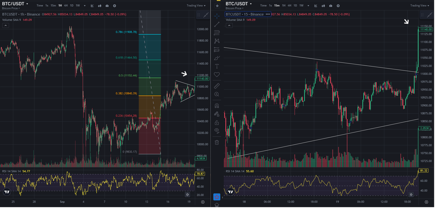The height and width of the screenshot is (208, 435).
Task: Collapse the indicator legend in left chart
Action: pyautogui.click(x=5, y=26)
